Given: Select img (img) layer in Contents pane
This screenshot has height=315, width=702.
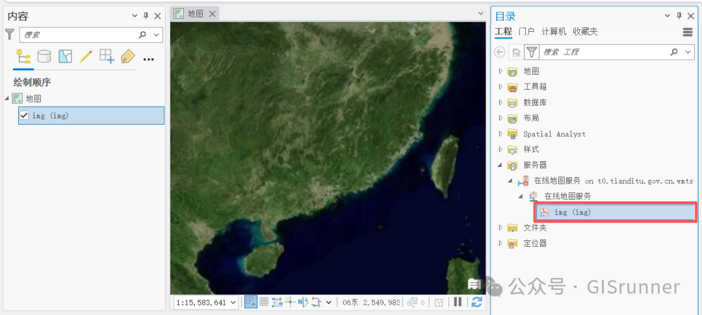Looking at the screenshot, I should pos(92,116).
